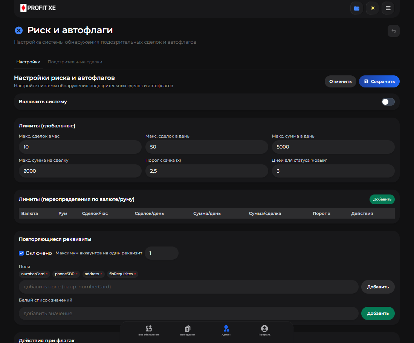The height and width of the screenshot is (343, 414).
Task: Add a currency limit override via 'Добавить'
Action: (x=382, y=199)
